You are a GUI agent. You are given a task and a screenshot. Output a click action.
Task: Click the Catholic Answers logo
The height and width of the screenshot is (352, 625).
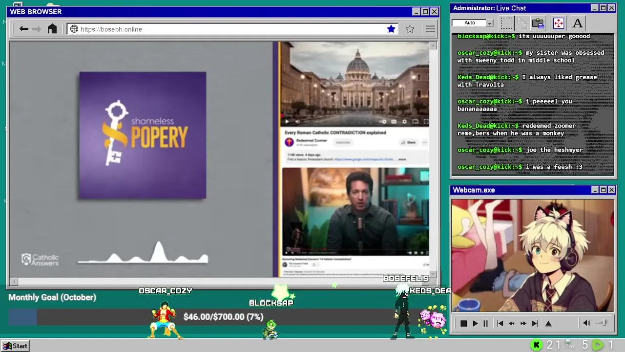40,260
